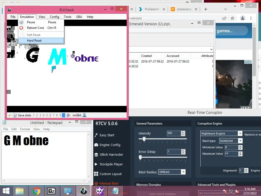The width and height of the screenshot is (261, 196).
Task: Click Easy Start wand icon in RTCV
Action: pyautogui.click(x=96, y=135)
